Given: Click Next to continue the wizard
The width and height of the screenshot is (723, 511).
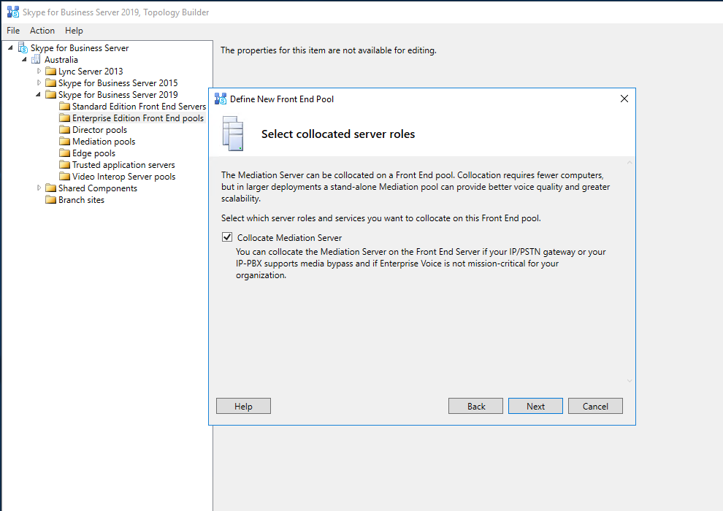Looking at the screenshot, I should (535, 407).
